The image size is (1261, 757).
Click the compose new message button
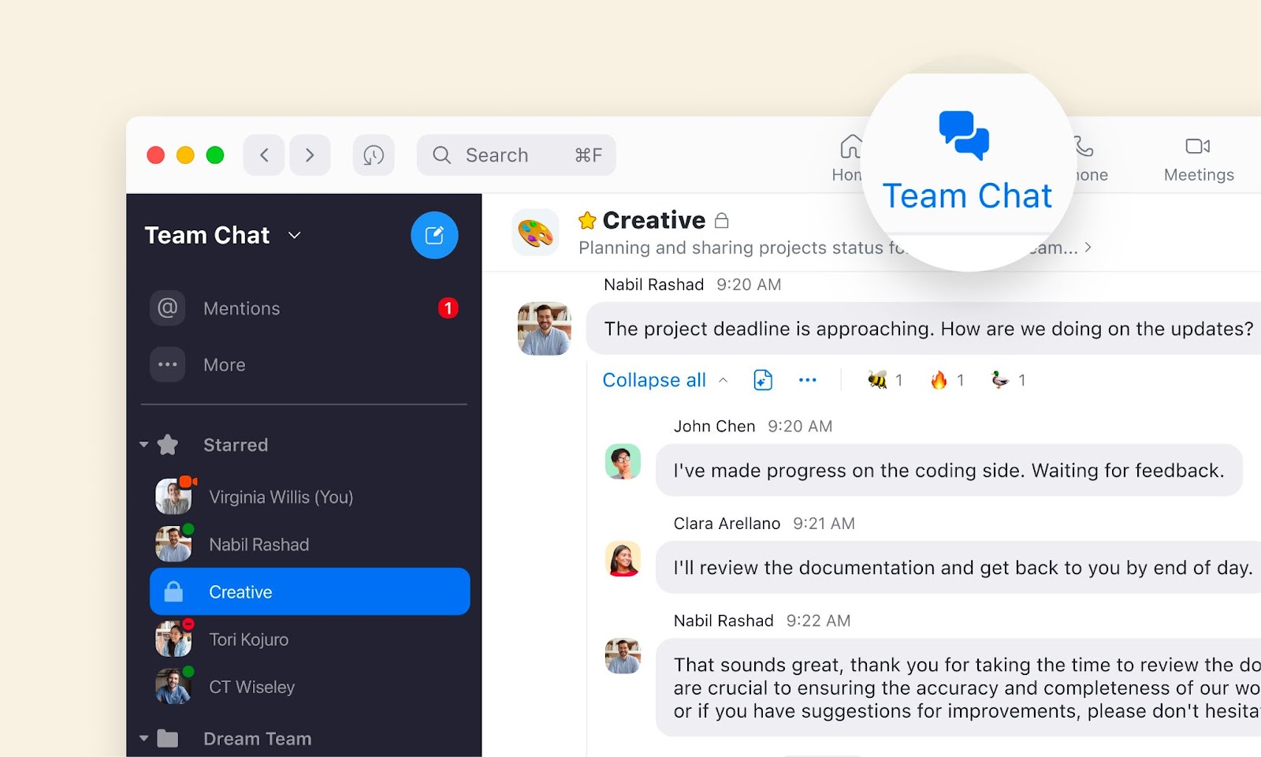[434, 235]
